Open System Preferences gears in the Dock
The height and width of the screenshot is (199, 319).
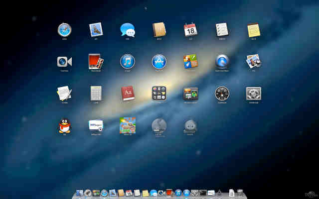coord(195,193)
